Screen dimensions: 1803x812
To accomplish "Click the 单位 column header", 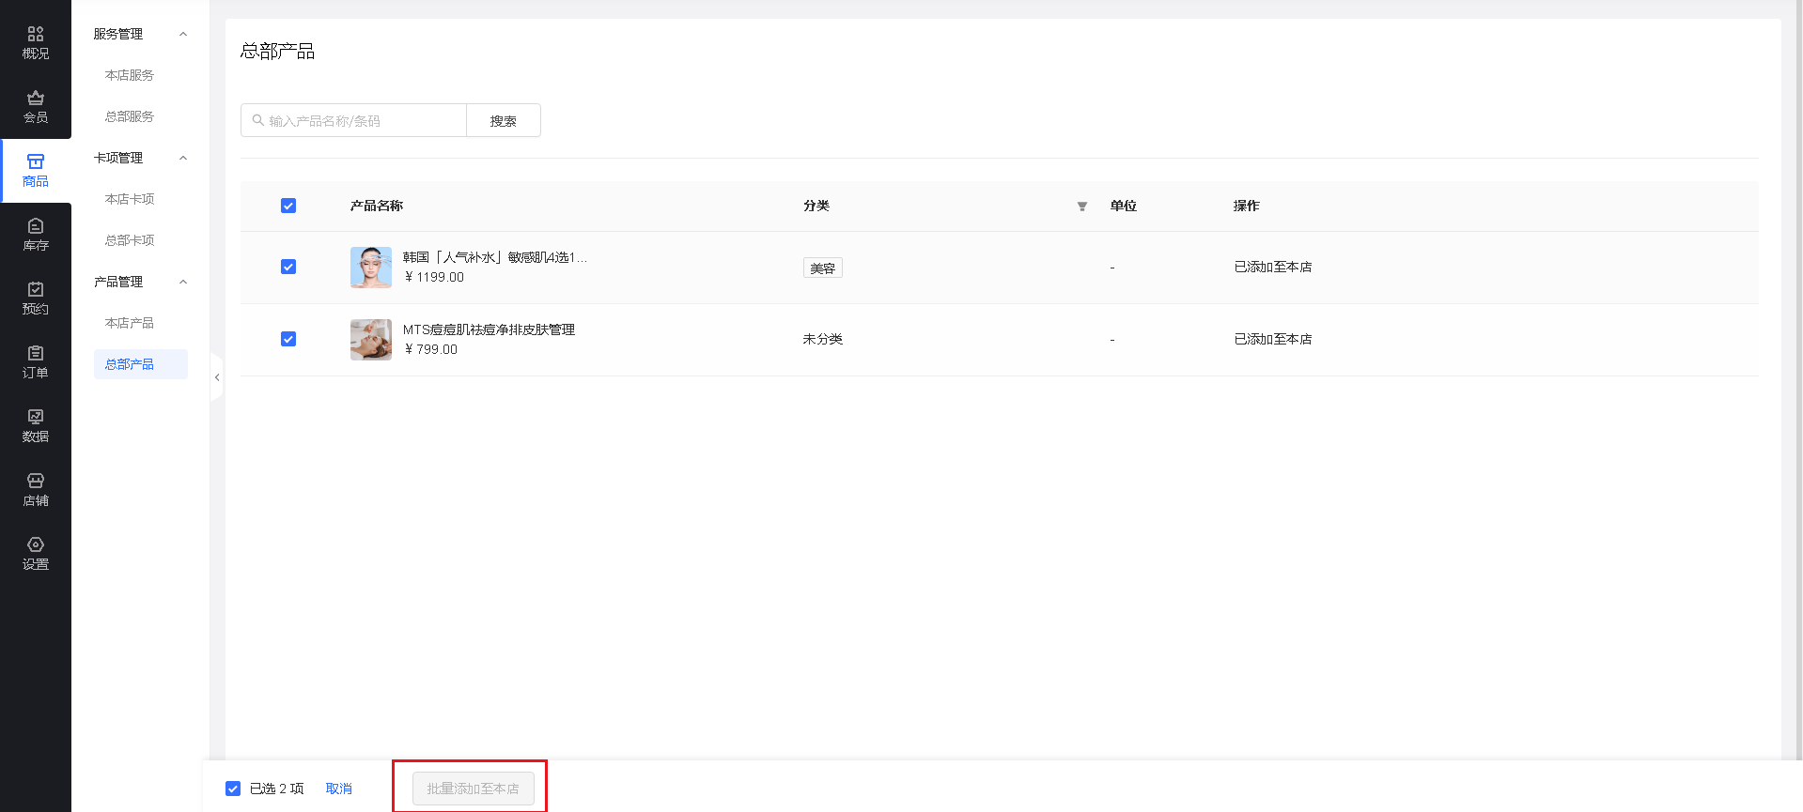I will (1124, 206).
